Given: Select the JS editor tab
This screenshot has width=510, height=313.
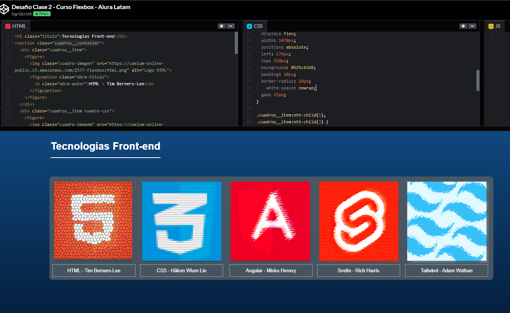Looking at the screenshot, I should [495, 26].
